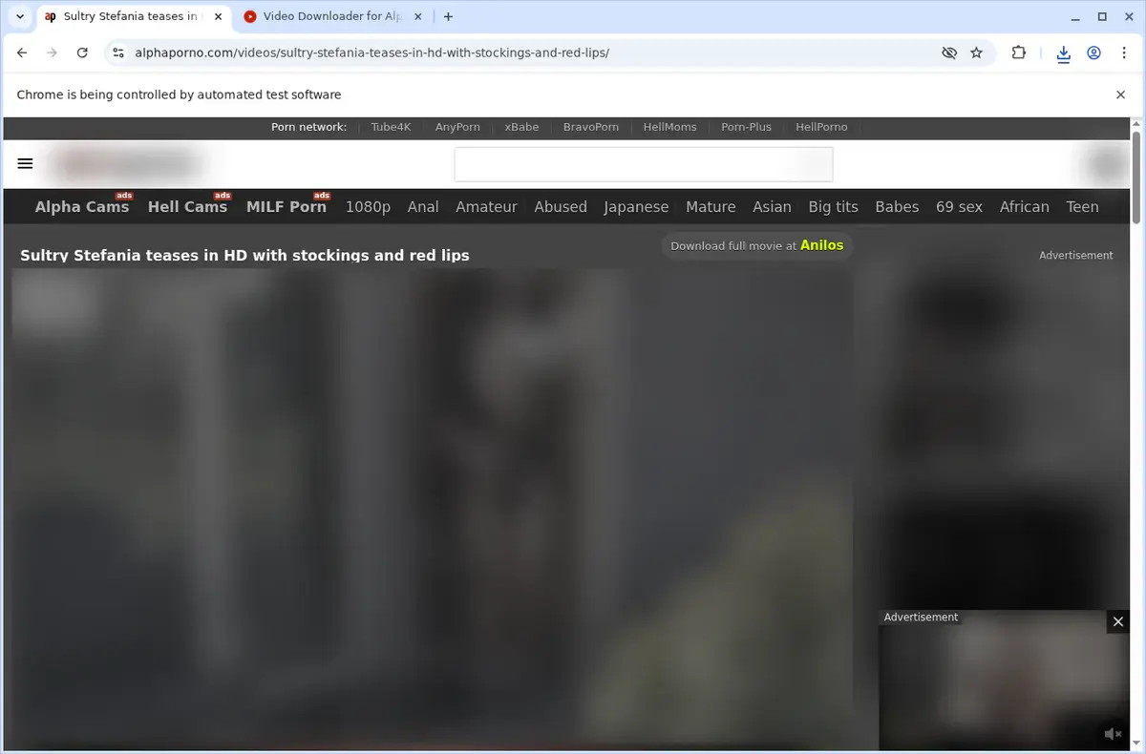Open the Tube4K network link
Viewport: 1146px width, 754px height.
click(391, 127)
